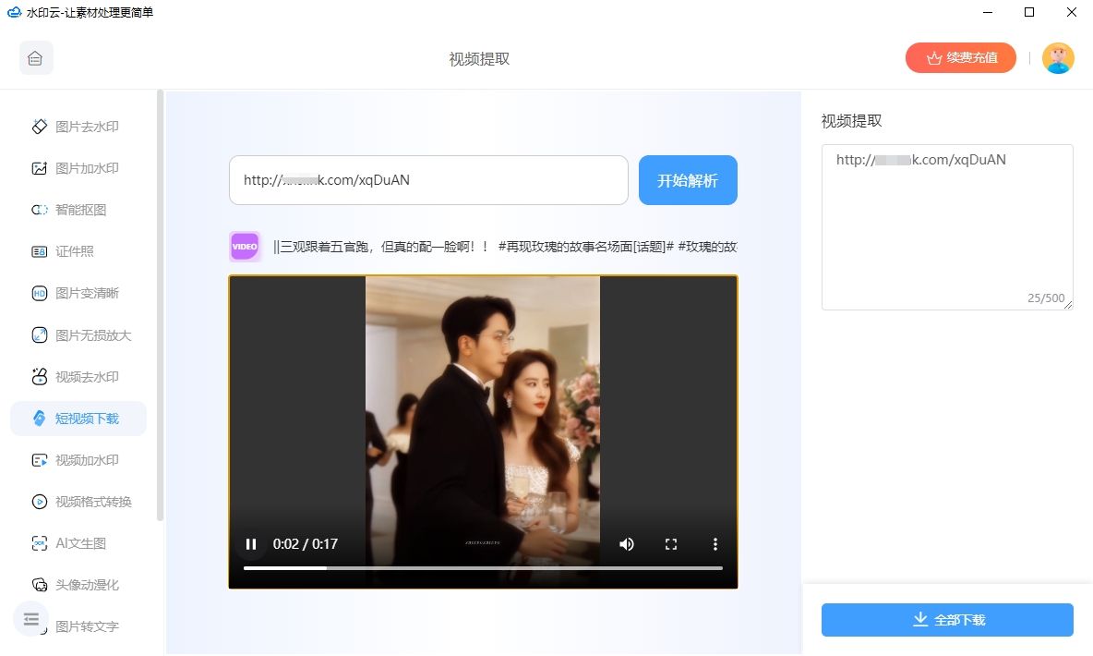The image size is (1093, 656).
Task: Click the 水印云 cloud logo in title bar
Action: (14, 12)
